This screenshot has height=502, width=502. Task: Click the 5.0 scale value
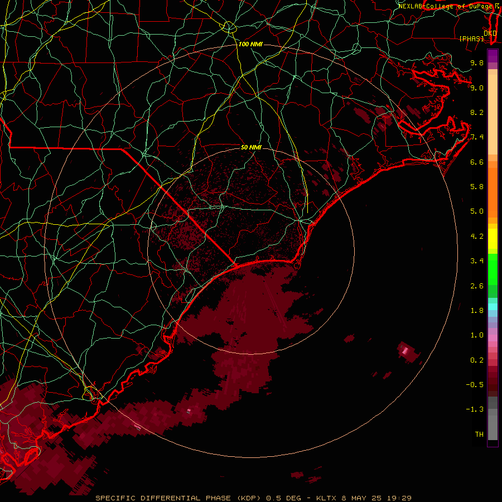477,211
